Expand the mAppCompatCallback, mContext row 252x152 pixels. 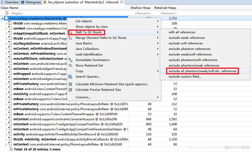6,33
